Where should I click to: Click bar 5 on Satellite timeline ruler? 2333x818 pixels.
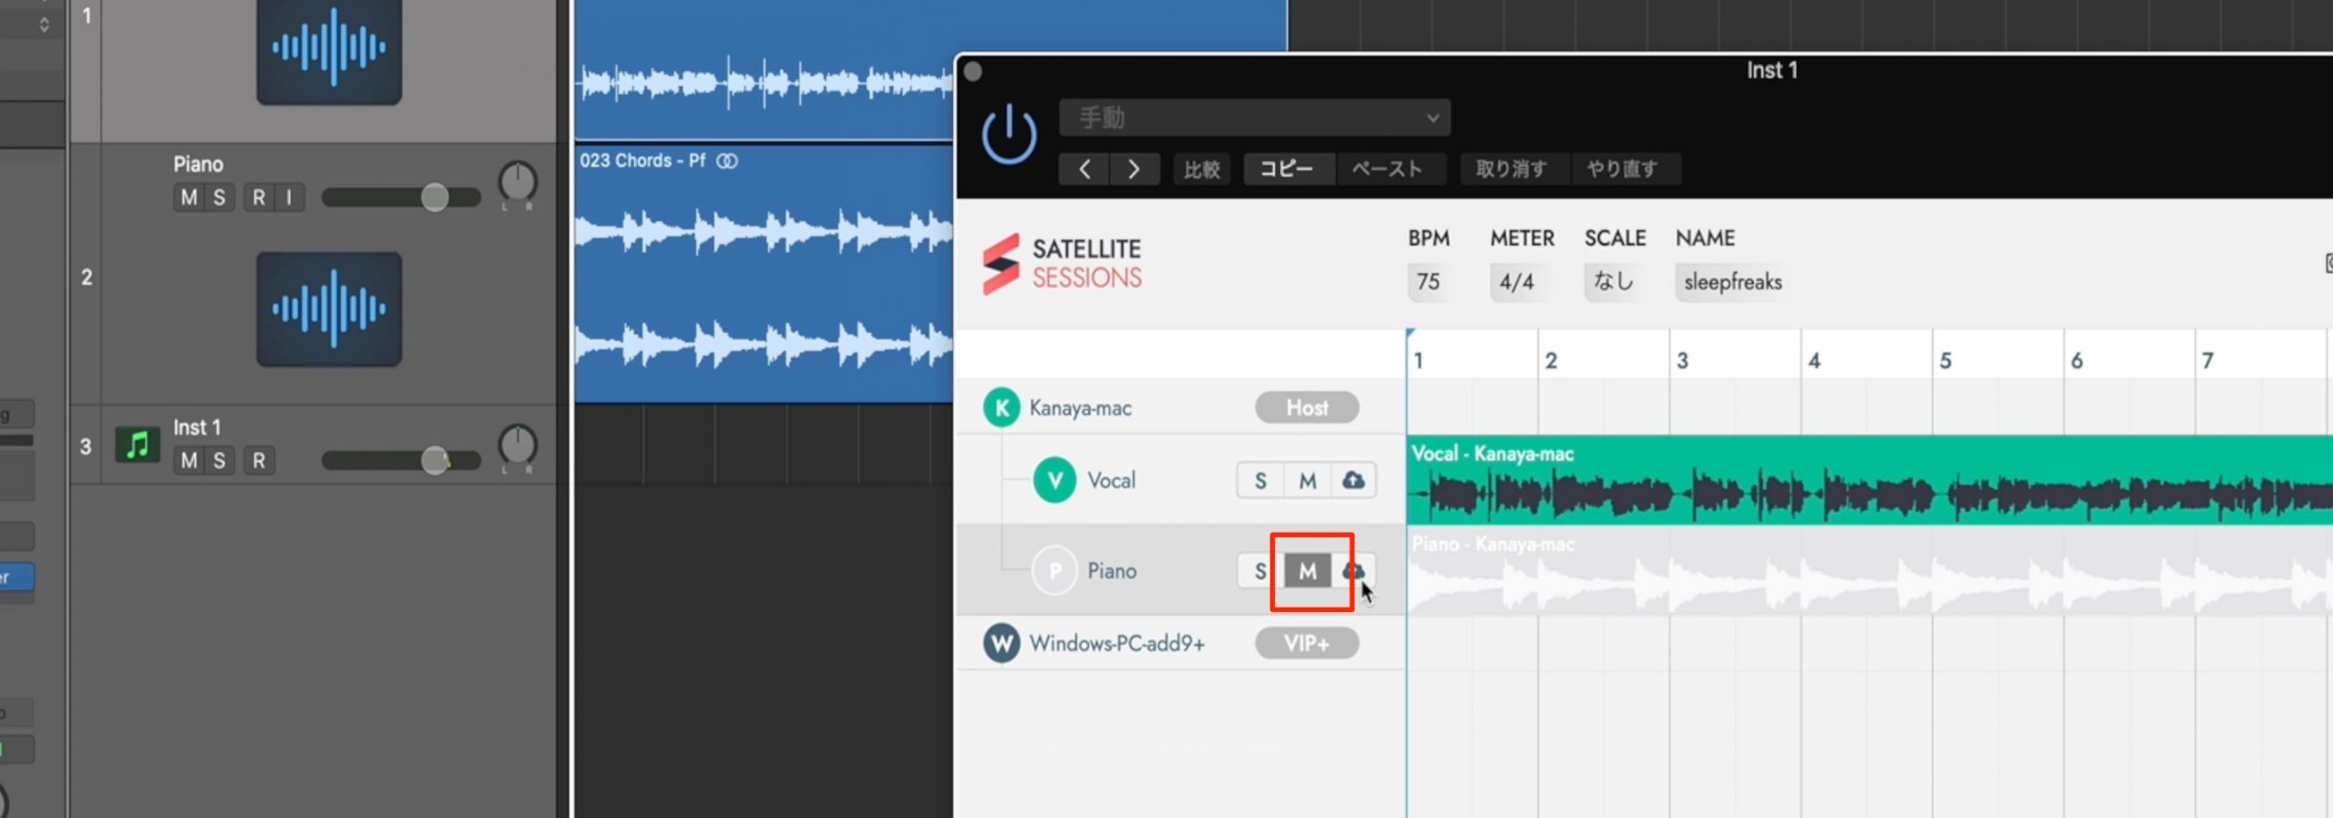1945,361
